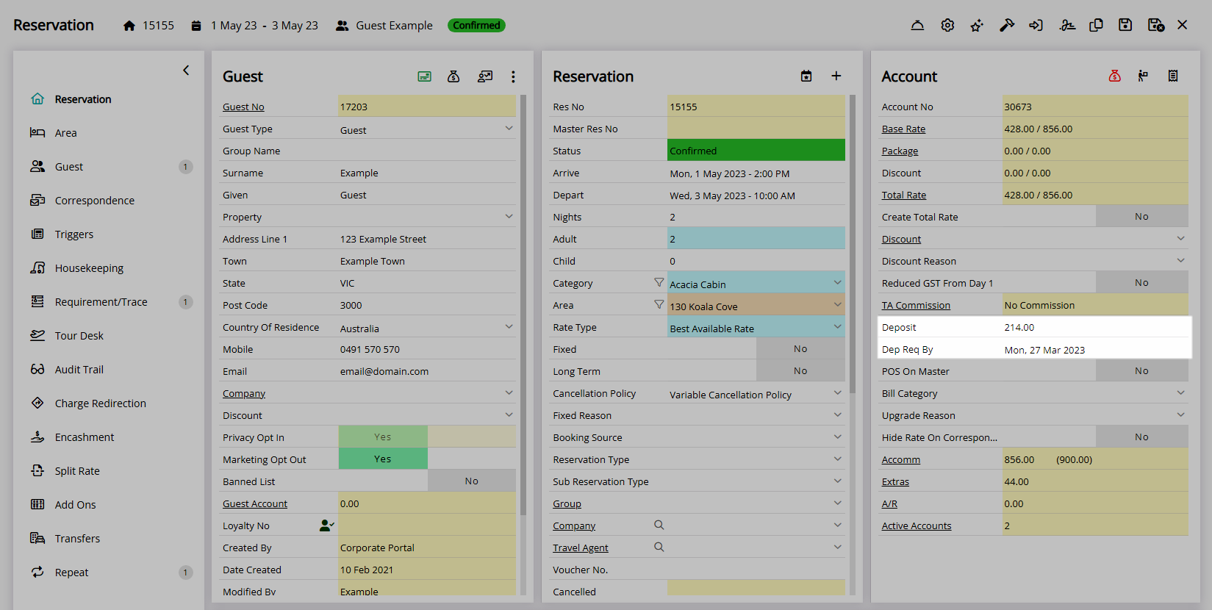Click the money bag icon in the Guest panel

[453, 76]
